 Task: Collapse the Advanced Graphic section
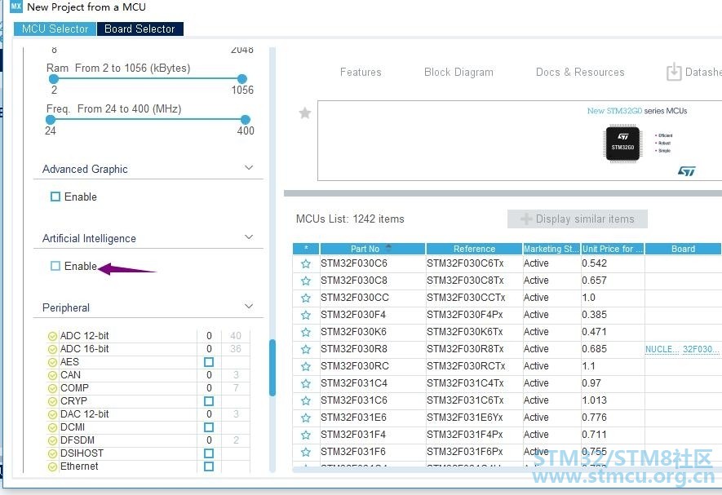click(x=249, y=168)
